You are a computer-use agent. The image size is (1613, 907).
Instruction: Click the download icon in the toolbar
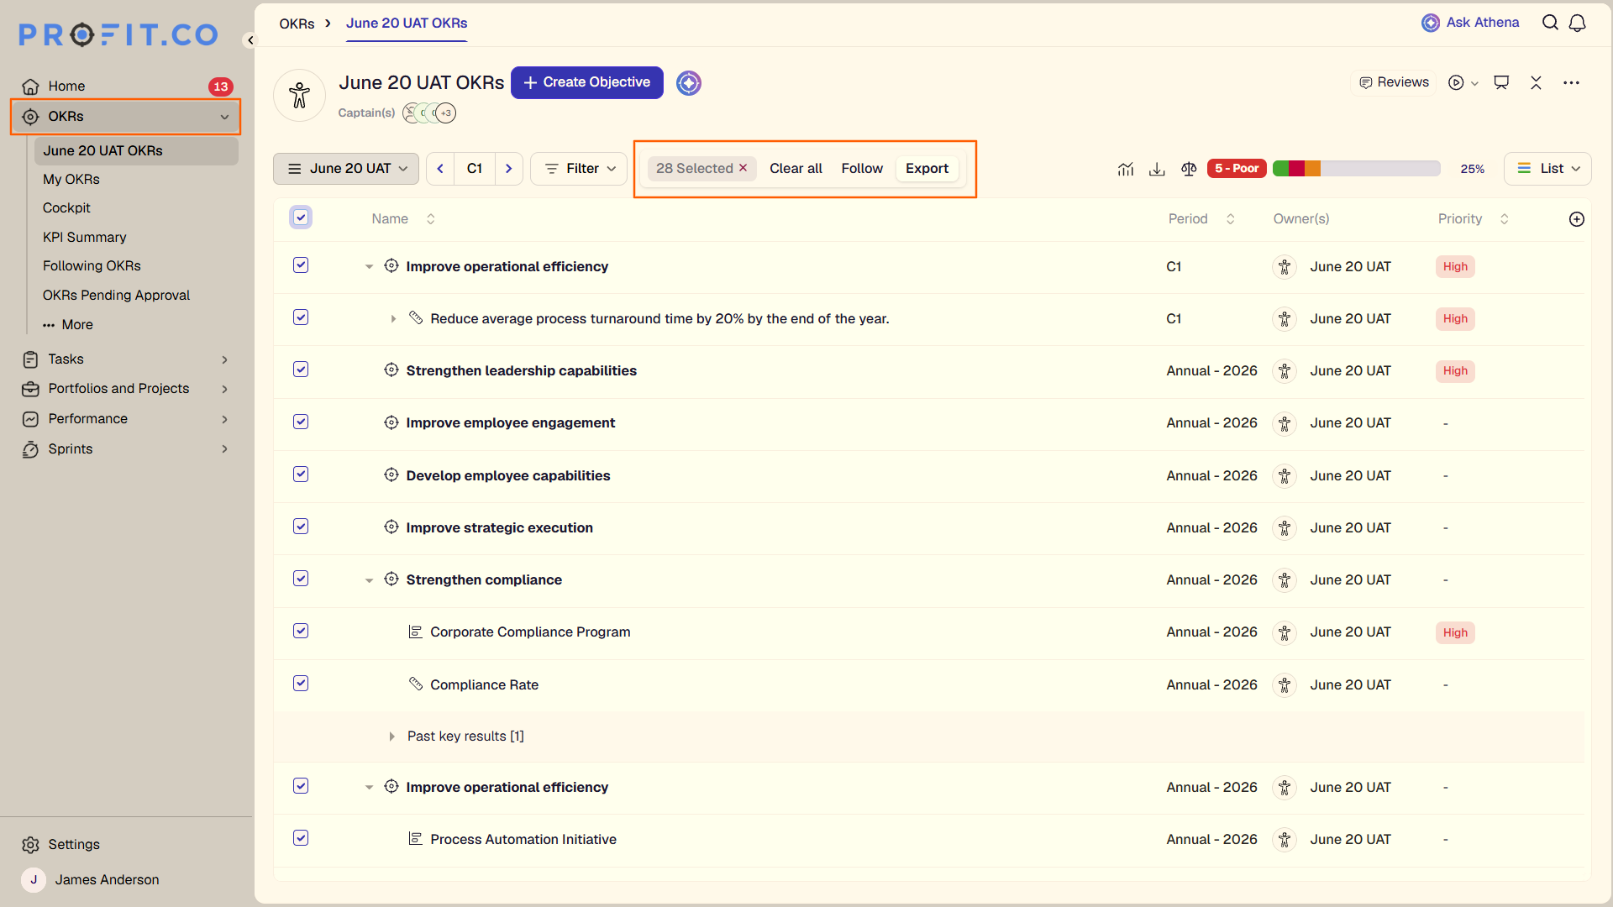1157,169
